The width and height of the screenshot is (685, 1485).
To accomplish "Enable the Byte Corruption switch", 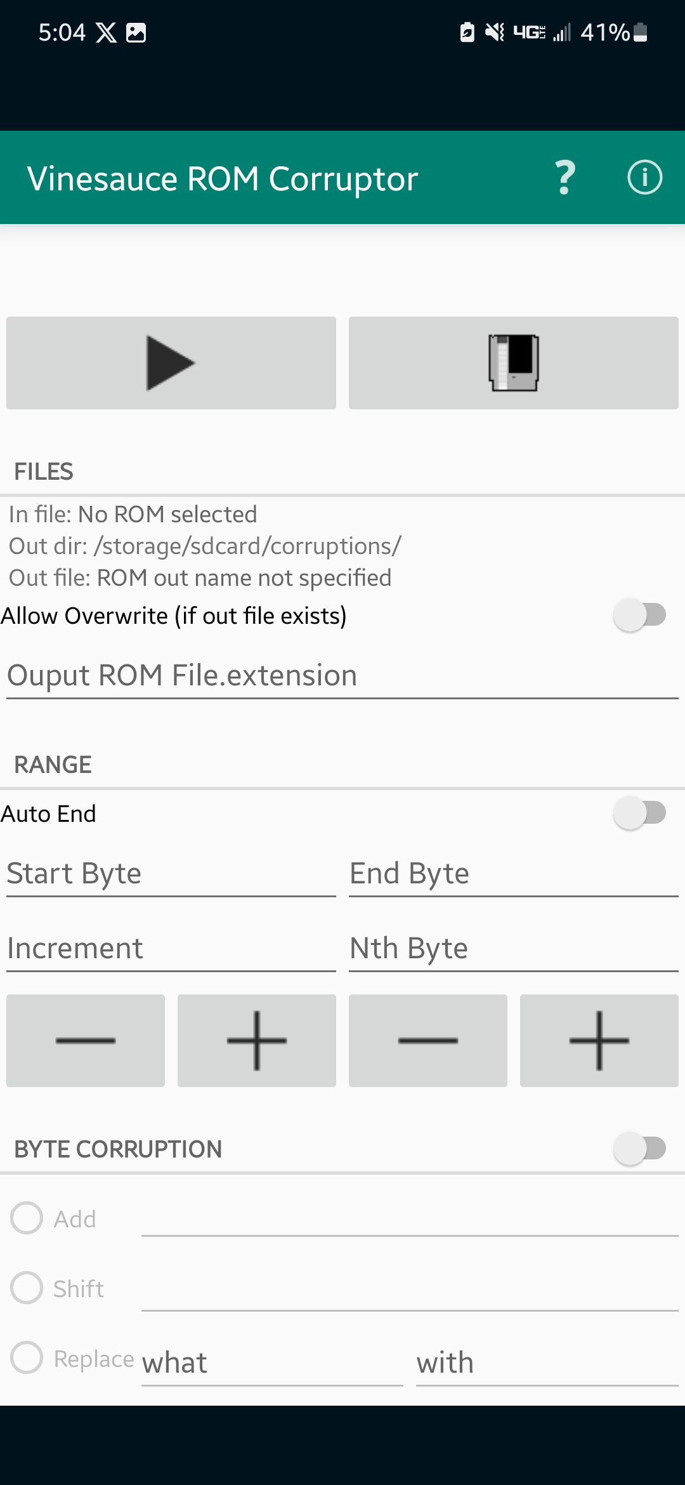I will (x=639, y=1148).
